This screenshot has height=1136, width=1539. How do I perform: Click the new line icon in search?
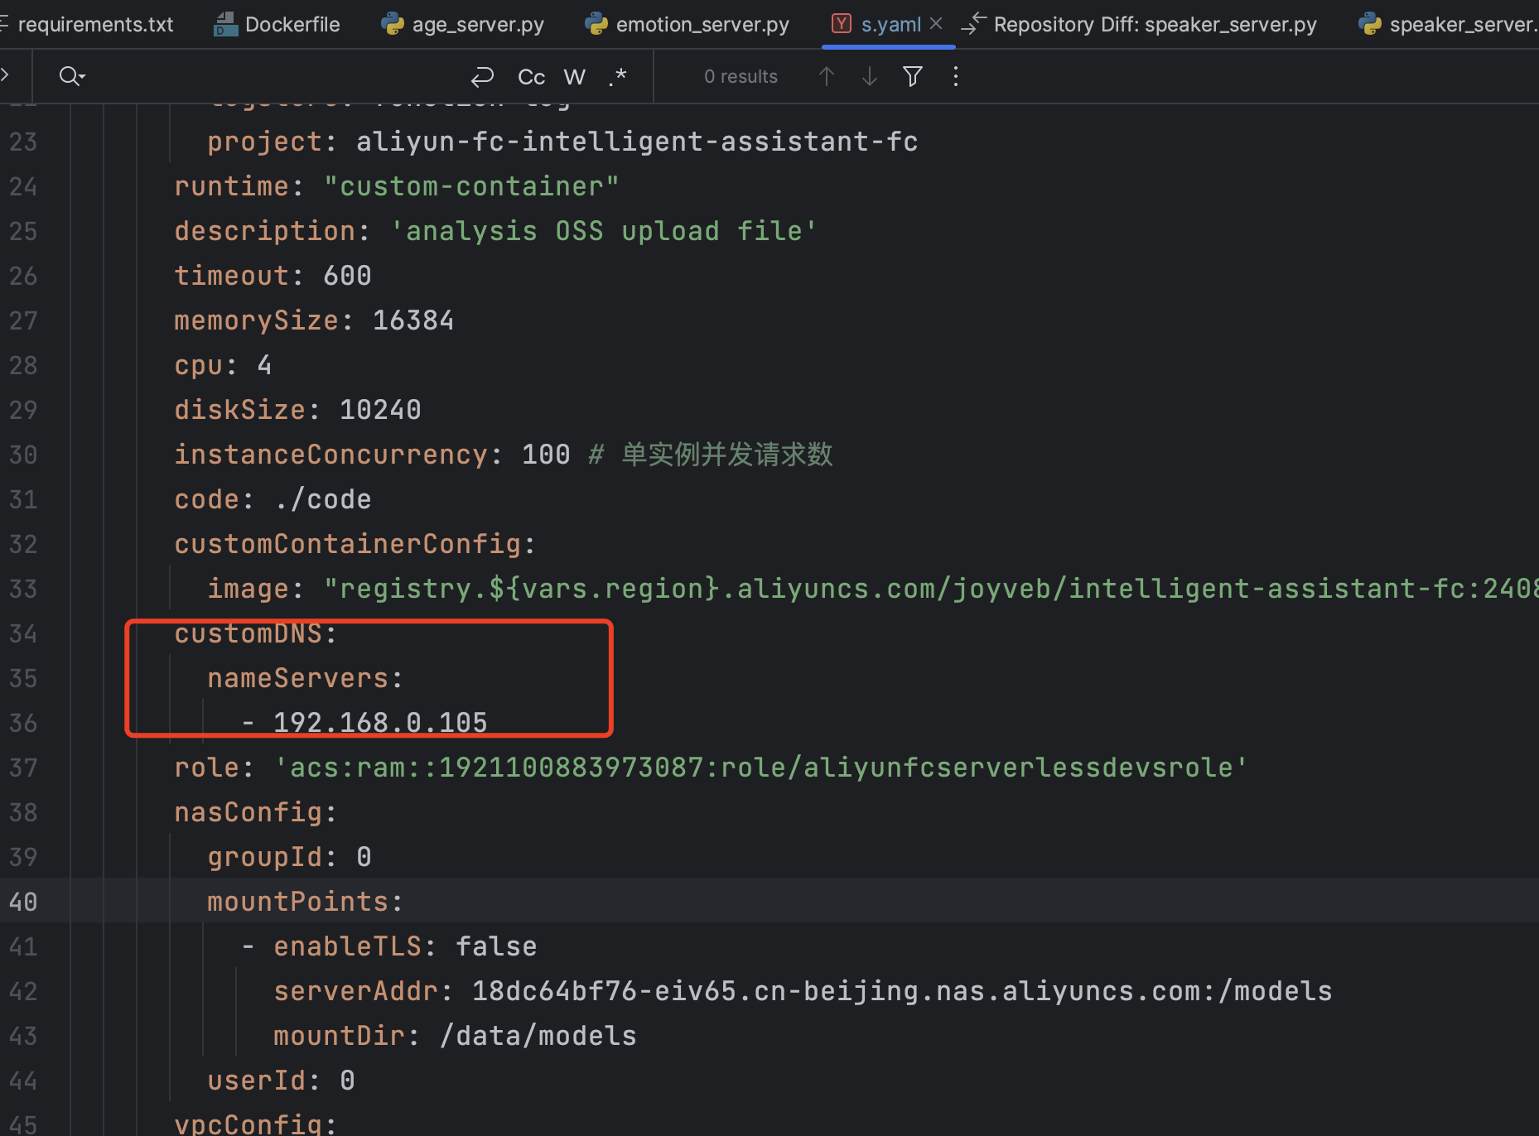tap(482, 77)
